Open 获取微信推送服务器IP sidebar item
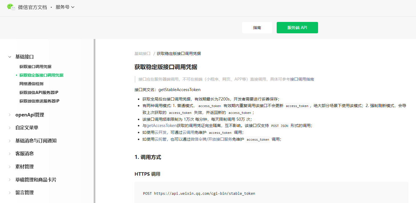The height and width of the screenshot is (203, 416). click(x=39, y=101)
